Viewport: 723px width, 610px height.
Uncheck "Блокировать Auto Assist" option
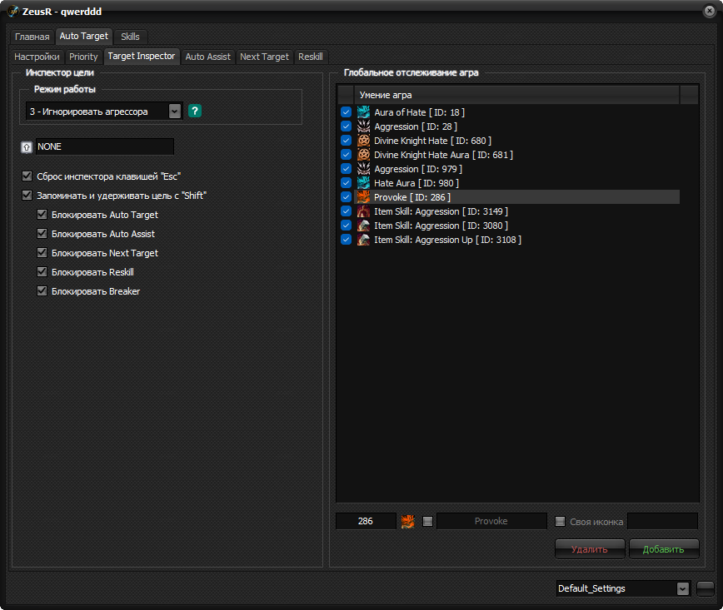click(42, 234)
